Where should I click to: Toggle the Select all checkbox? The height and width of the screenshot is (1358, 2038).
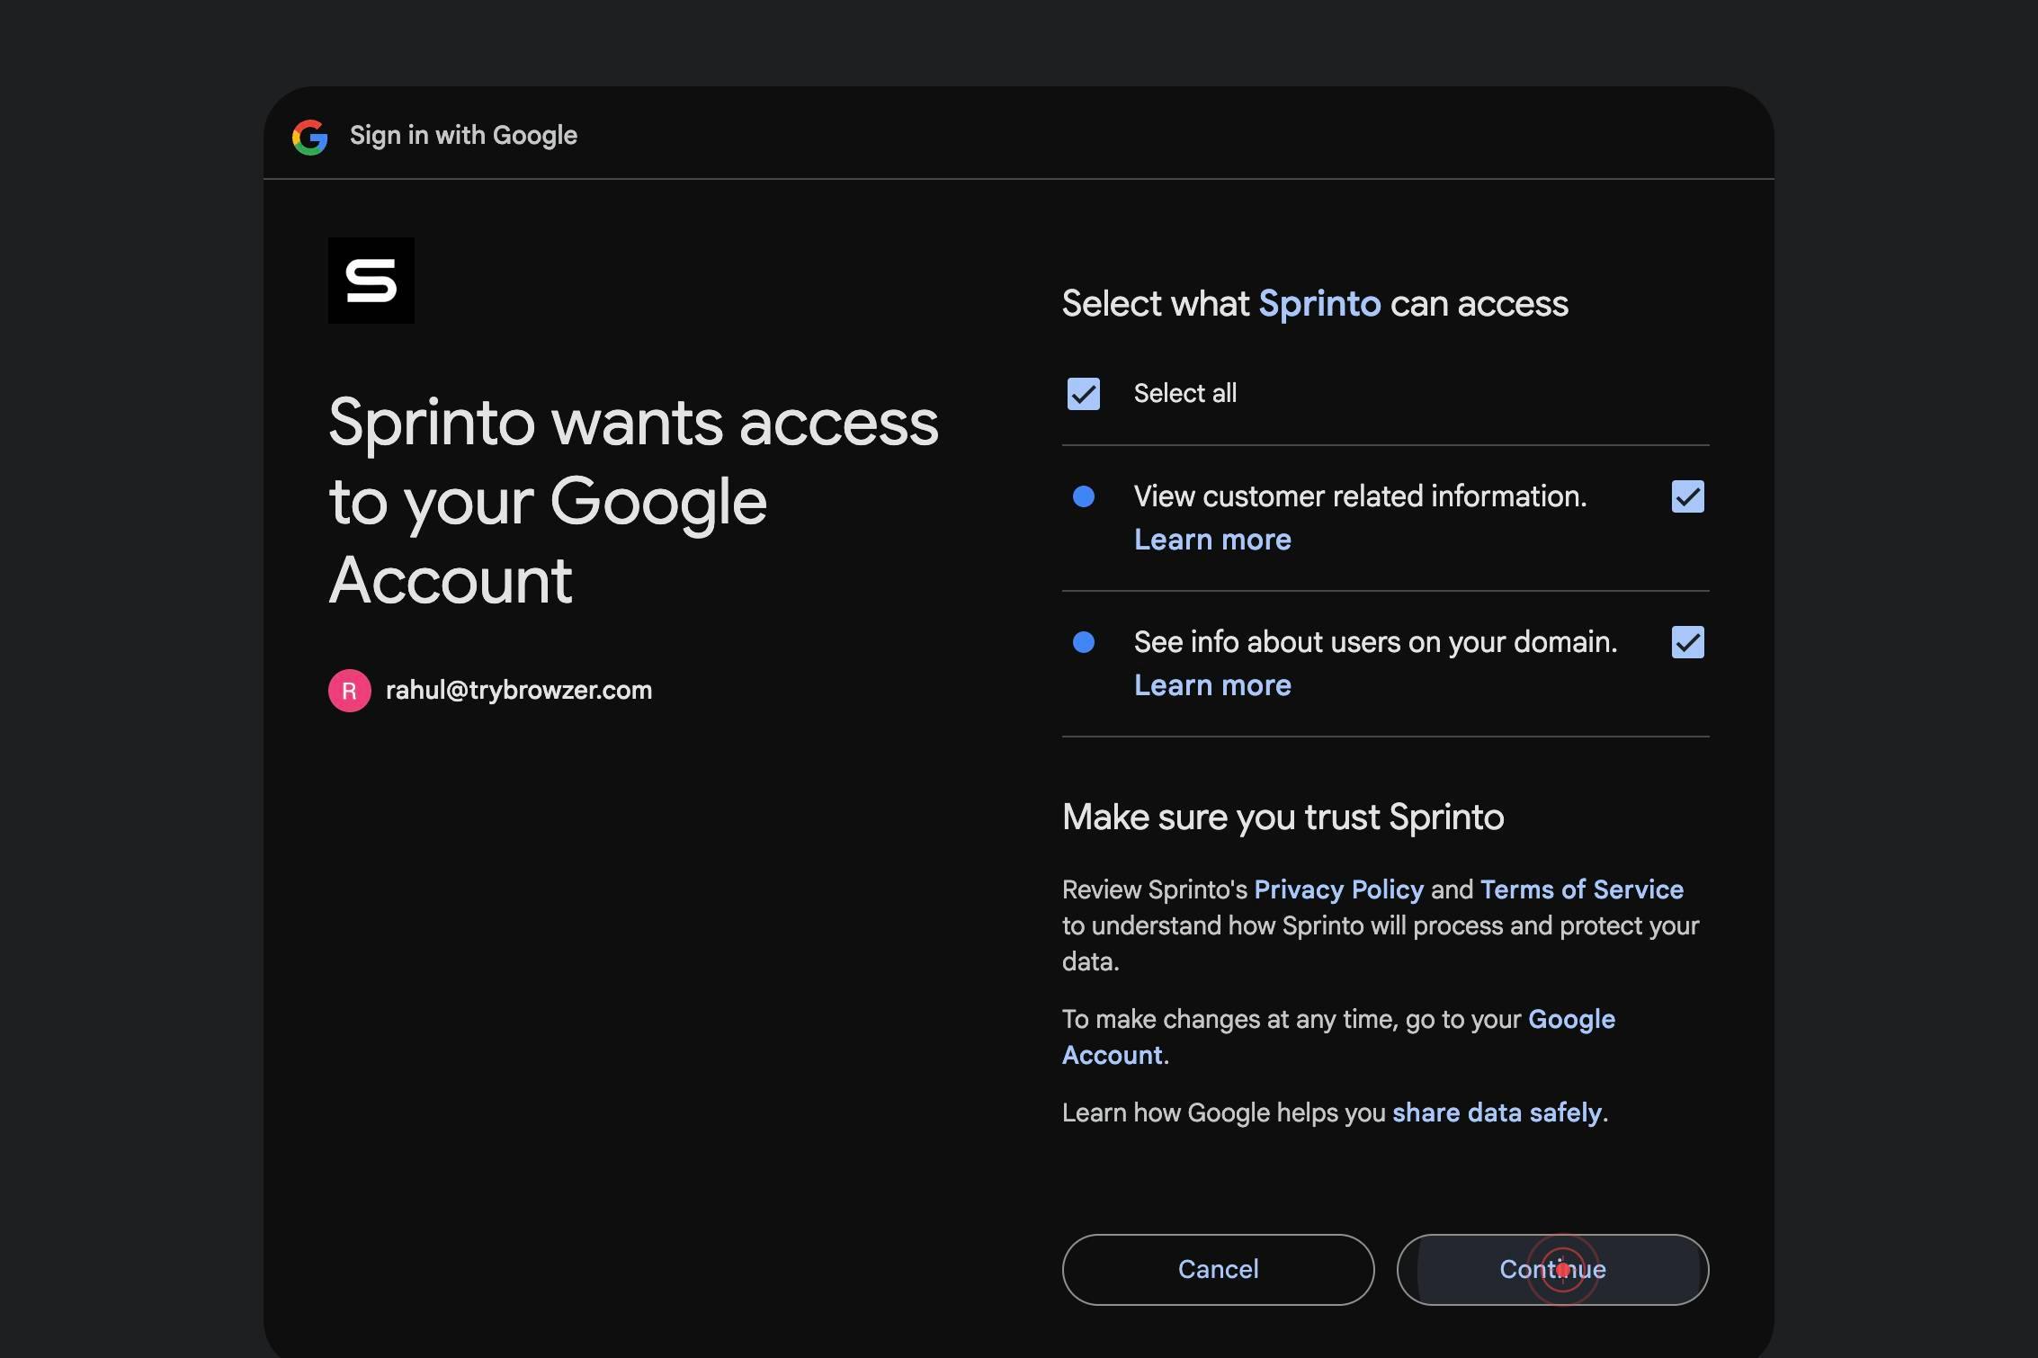1084,394
